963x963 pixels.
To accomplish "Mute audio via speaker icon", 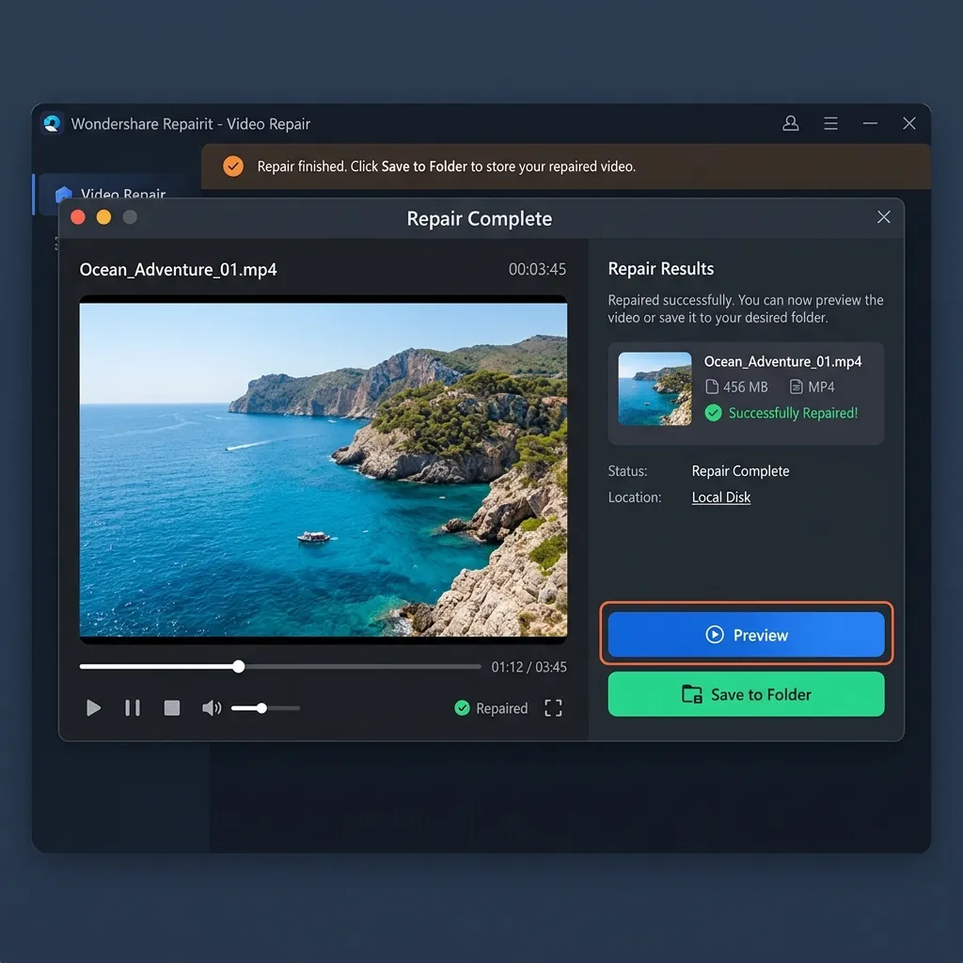I will pyautogui.click(x=212, y=708).
